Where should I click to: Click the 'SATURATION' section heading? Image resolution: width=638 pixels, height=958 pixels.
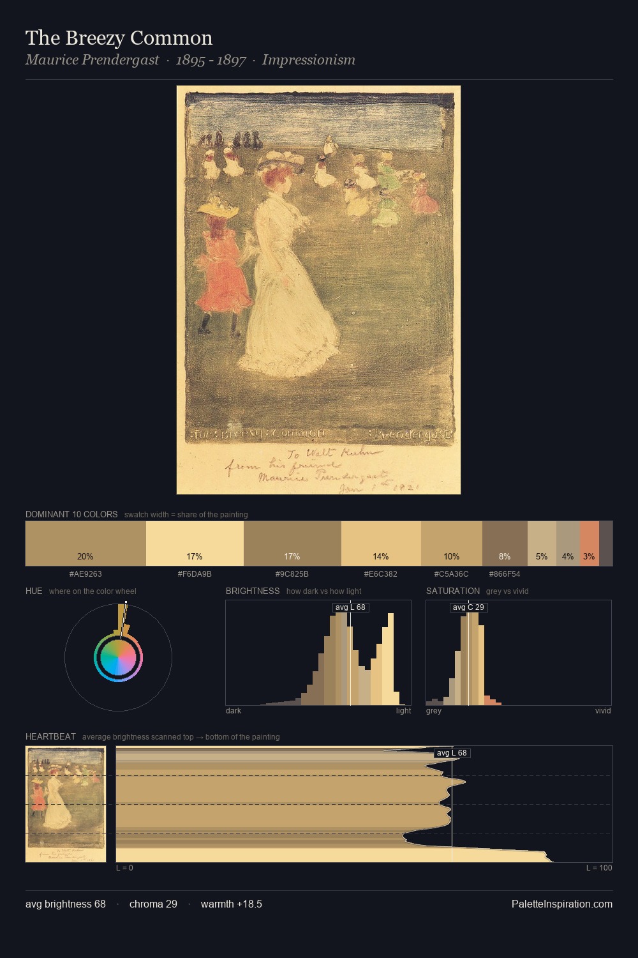coord(453,591)
